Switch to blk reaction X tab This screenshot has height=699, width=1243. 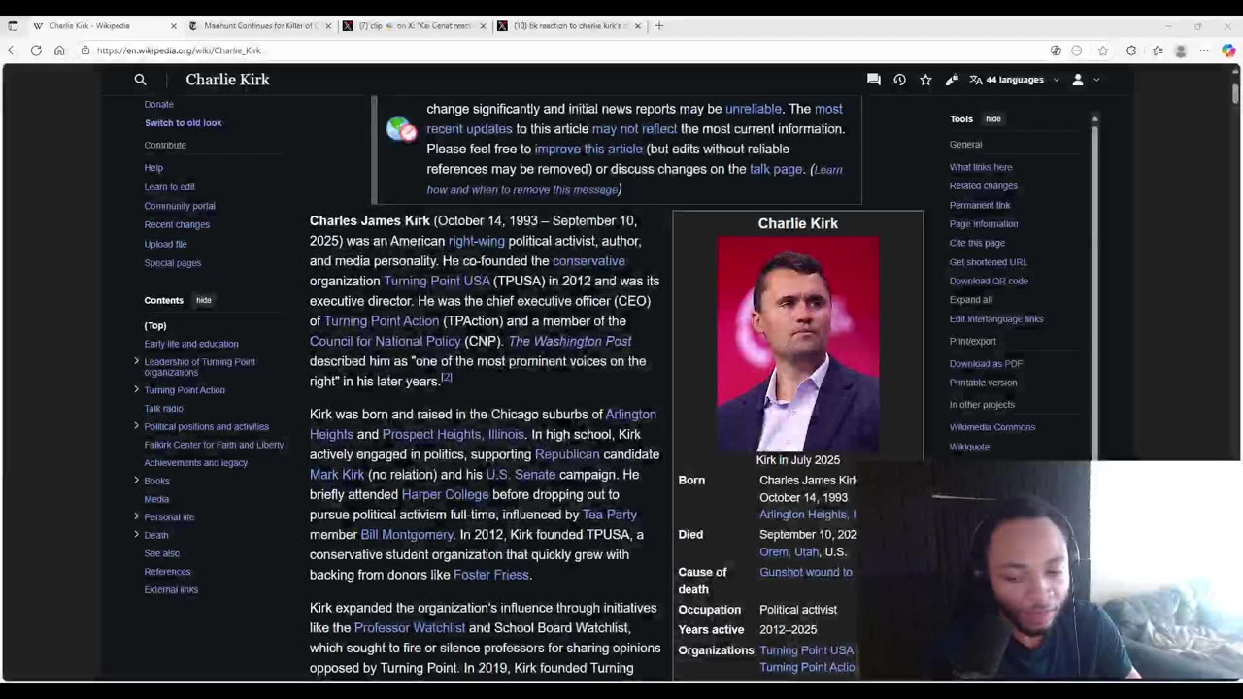(x=570, y=26)
